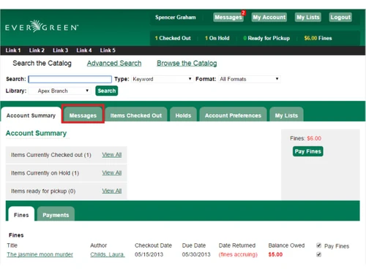The height and width of the screenshot is (274, 366).
Task: View the 1 Checked Out status
Action: [x=173, y=38]
